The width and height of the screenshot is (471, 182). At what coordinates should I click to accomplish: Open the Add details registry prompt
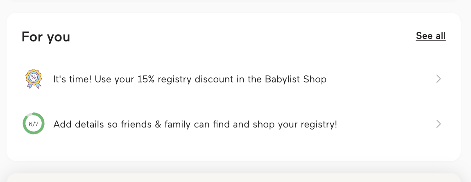click(x=195, y=124)
